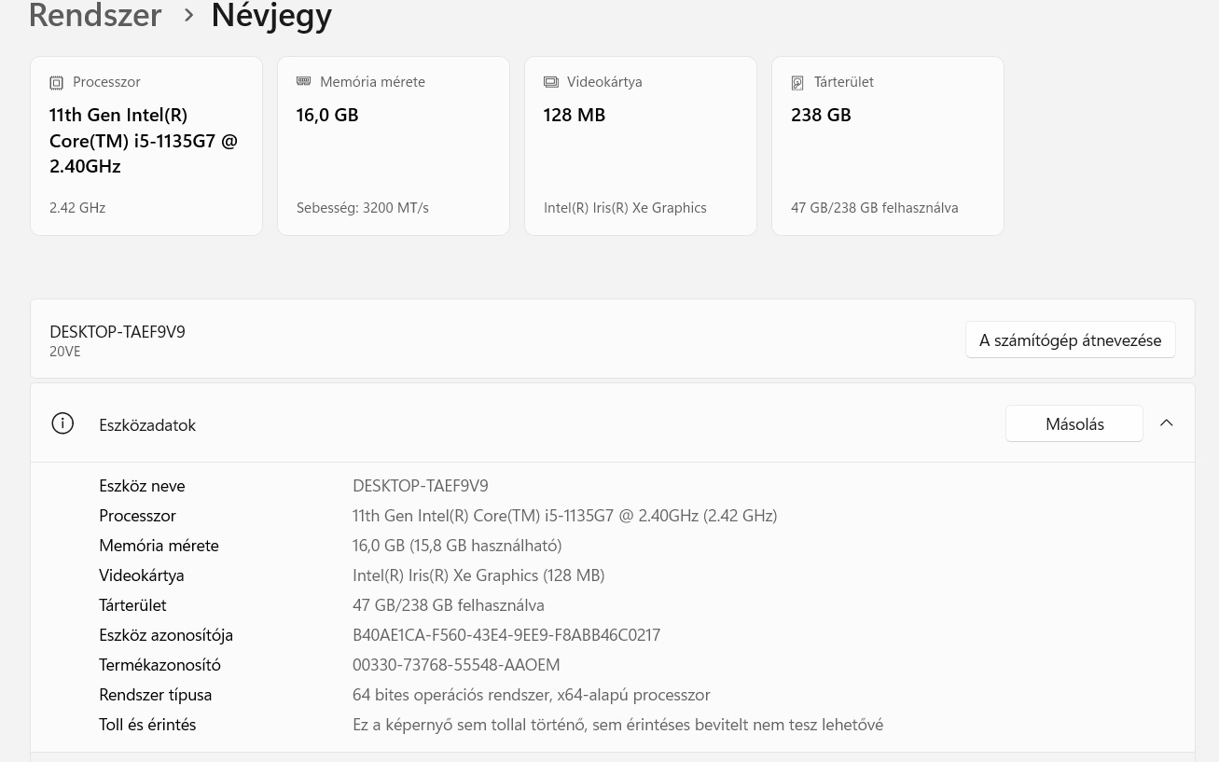Viewport: 1219px width, 762px height.
Task: Open the Tárterület storage card
Action: click(888, 145)
